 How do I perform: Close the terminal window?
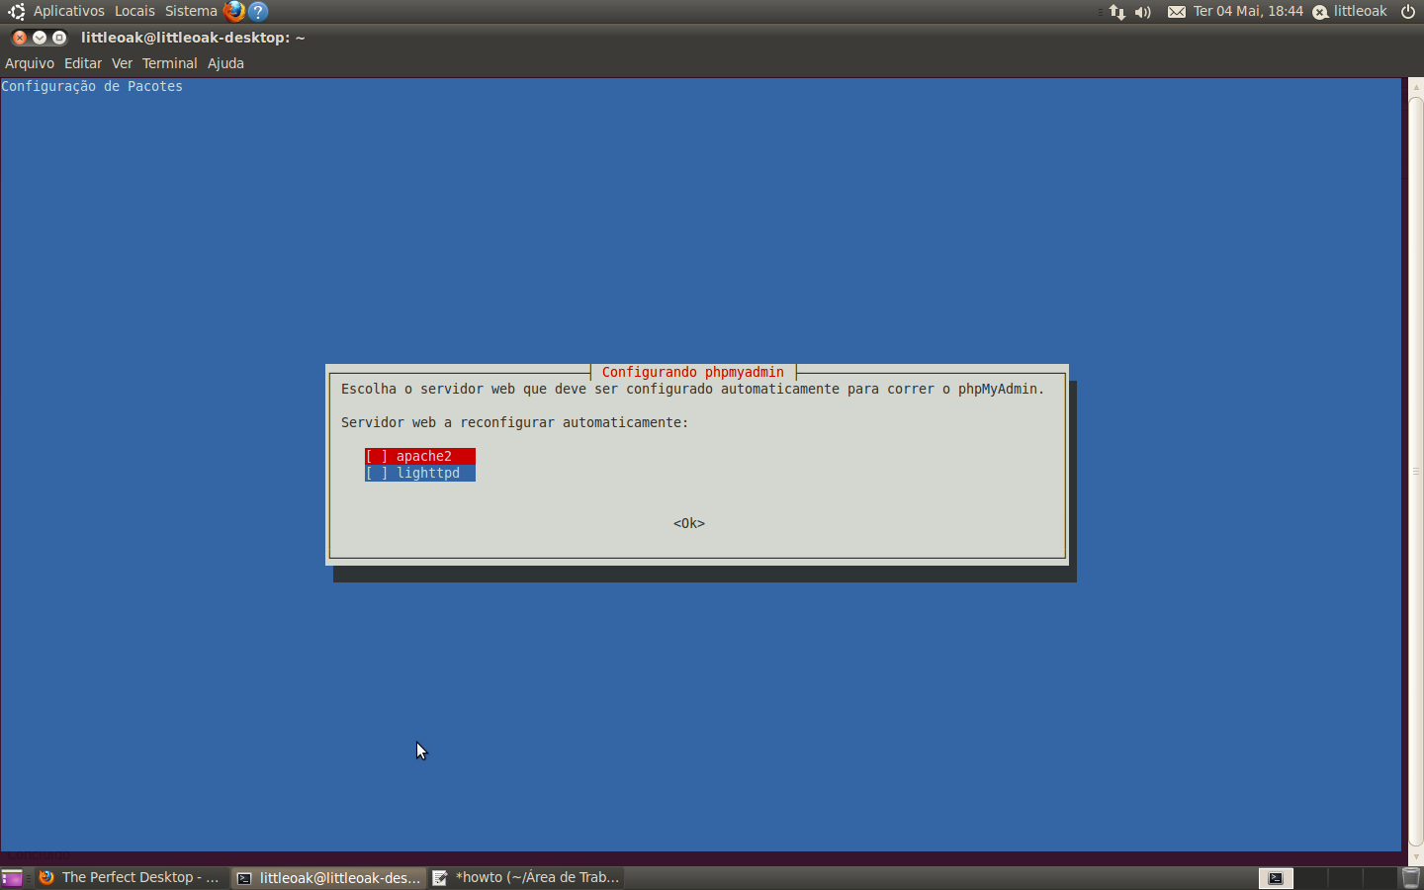19,38
